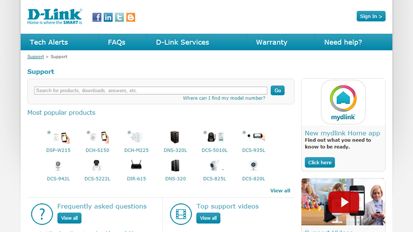Open the D-Link Blogger icon
The width and height of the screenshot is (413, 232).
click(131, 18)
